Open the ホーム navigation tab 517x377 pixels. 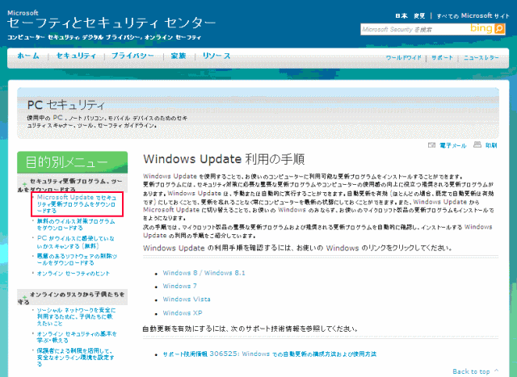pyautogui.click(x=28, y=56)
